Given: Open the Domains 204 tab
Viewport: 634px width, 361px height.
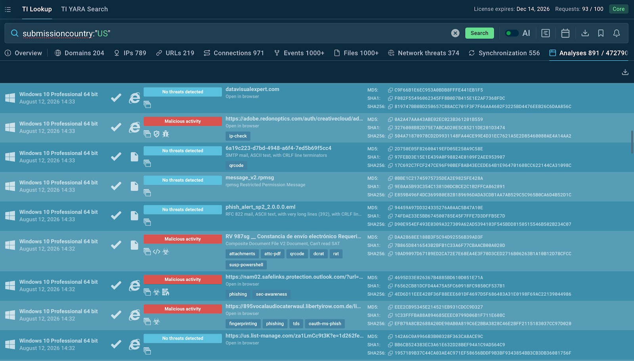Looking at the screenshot, I should [79, 53].
